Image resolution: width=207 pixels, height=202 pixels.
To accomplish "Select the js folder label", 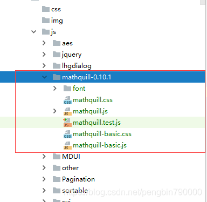I will [53, 32].
